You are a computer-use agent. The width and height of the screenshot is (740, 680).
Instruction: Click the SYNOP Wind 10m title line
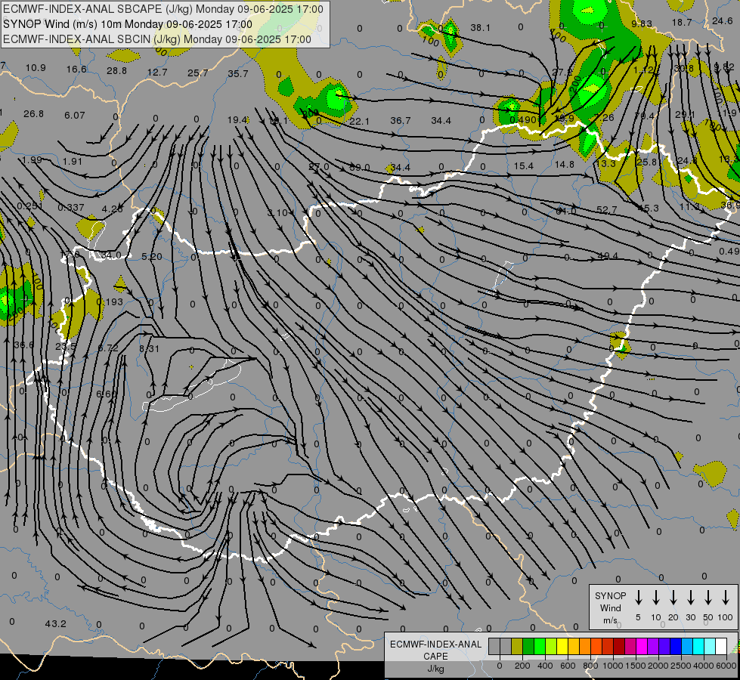[x=128, y=24]
